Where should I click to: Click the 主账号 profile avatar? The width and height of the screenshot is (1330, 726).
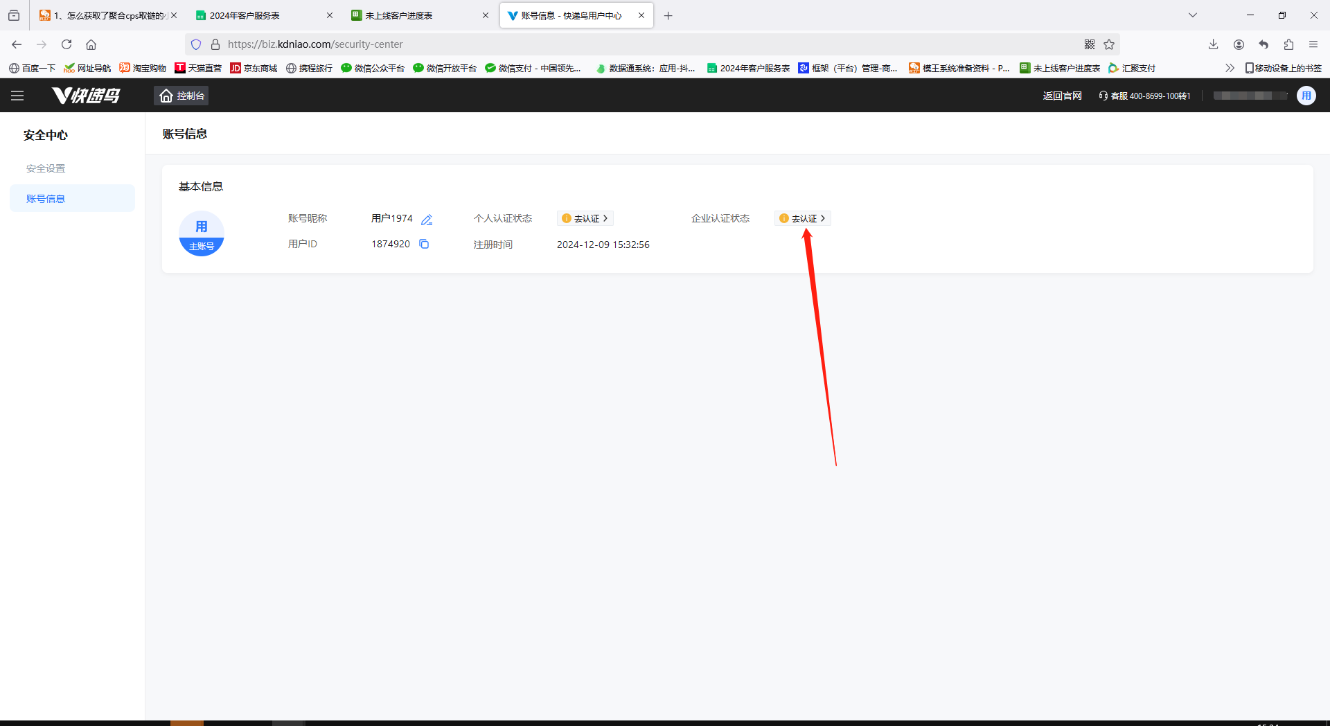pyautogui.click(x=201, y=233)
